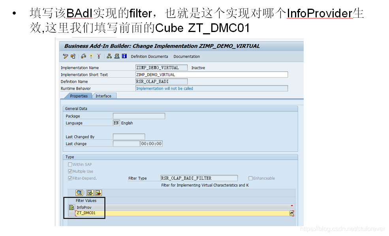
Task: Click the General Data group header
Action: [x=180, y=109]
